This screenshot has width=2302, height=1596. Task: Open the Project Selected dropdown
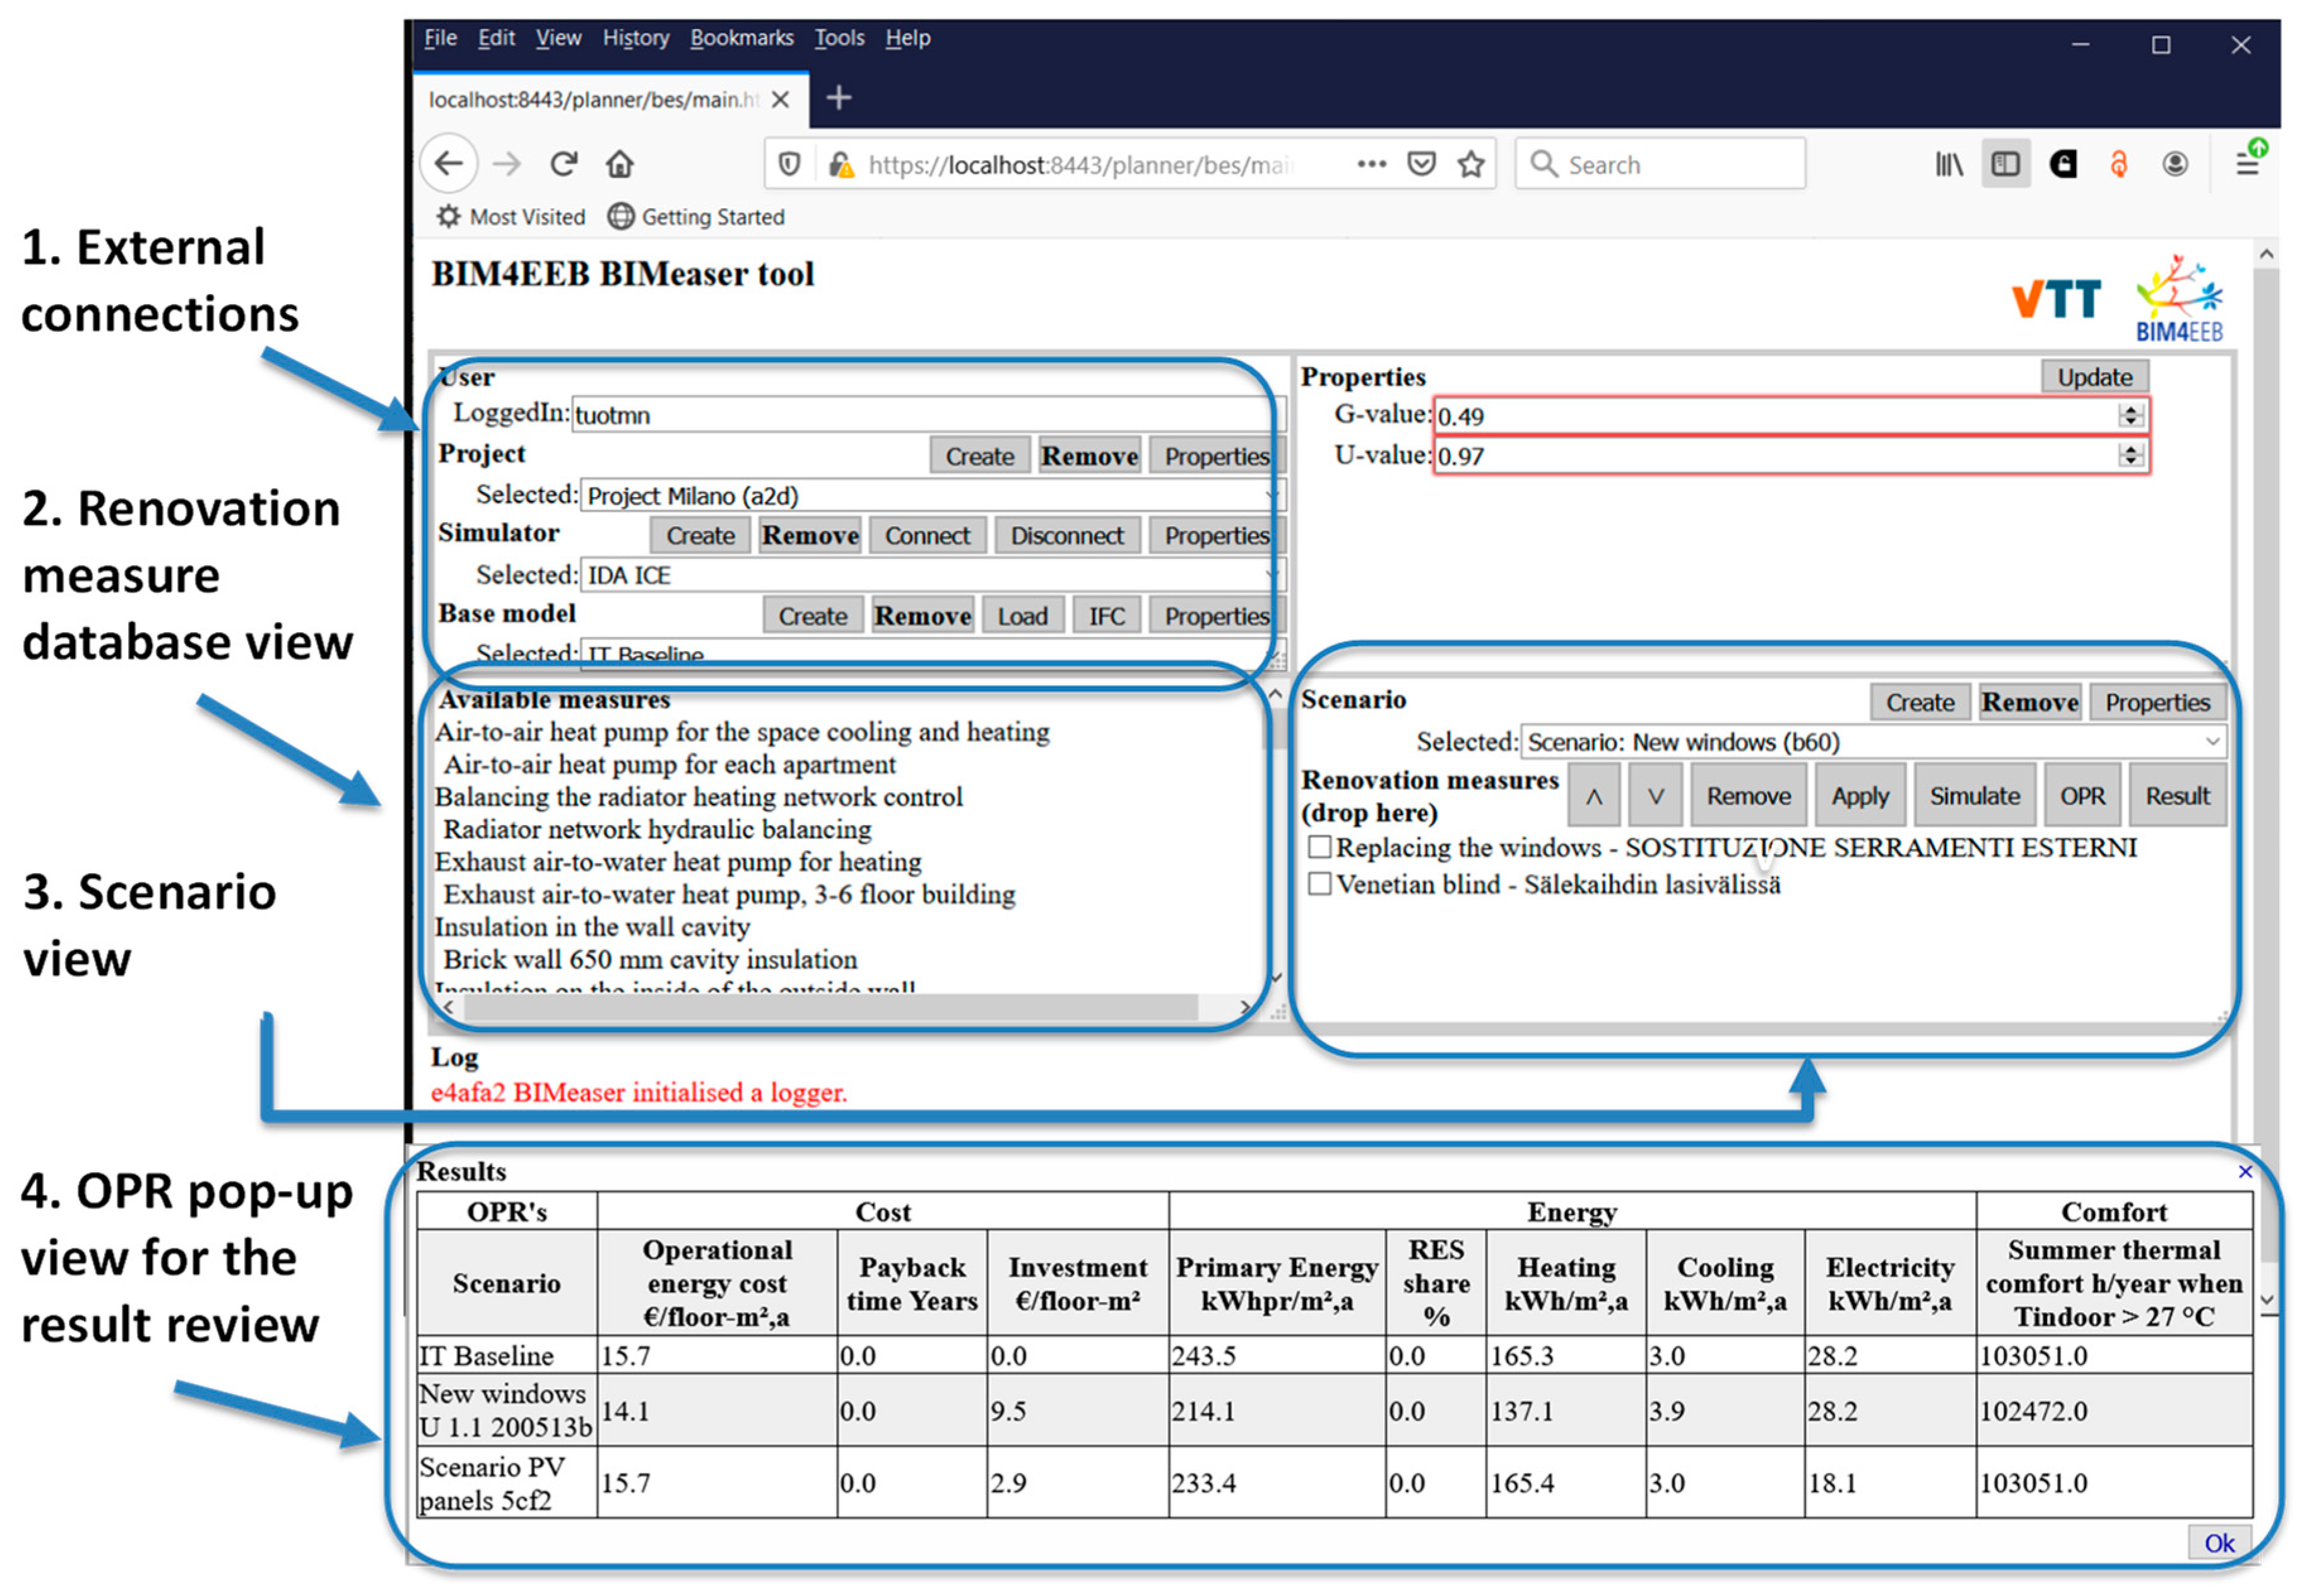(x=930, y=495)
